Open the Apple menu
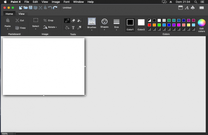 5,2
